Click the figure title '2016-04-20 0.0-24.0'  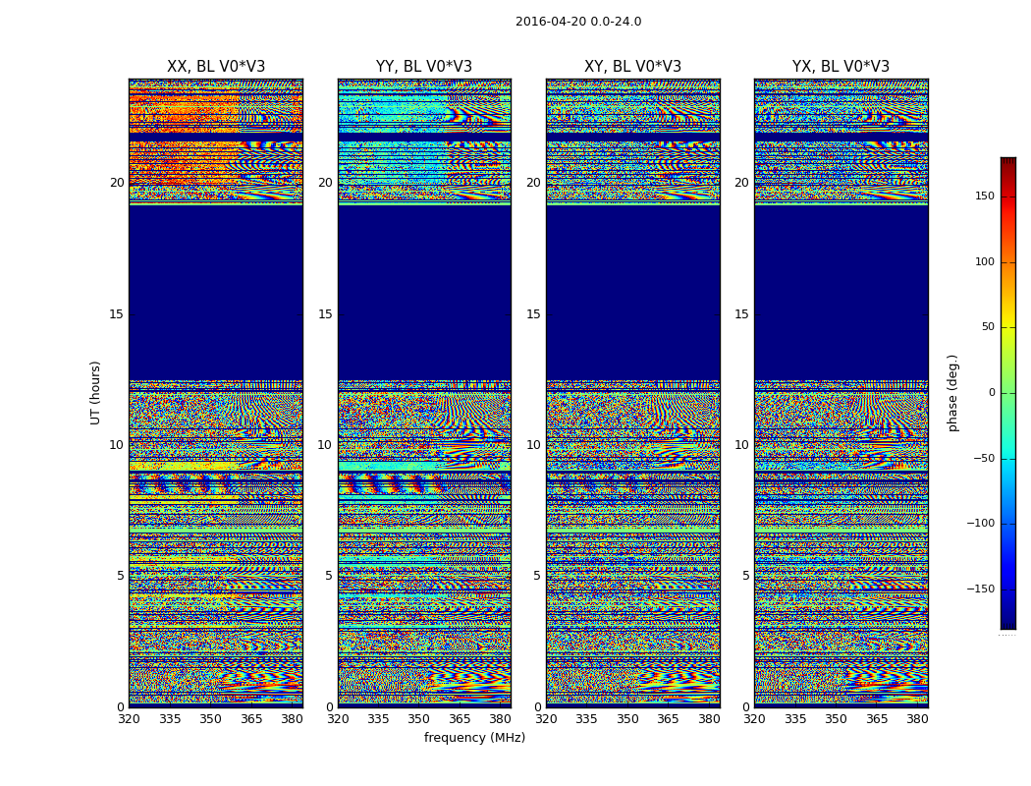click(578, 22)
